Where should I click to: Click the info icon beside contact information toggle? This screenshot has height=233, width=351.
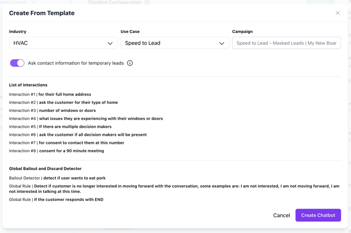coord(130,63)
